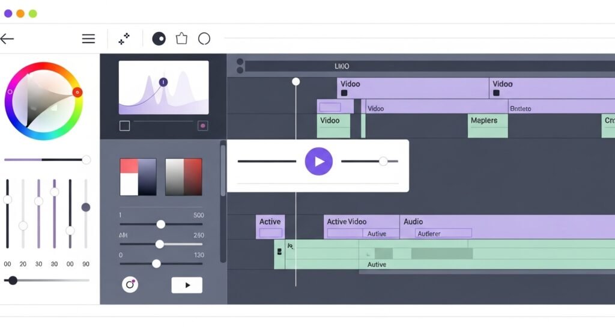Click the curve control point on the graph
615x336 pixels.
point(163,82)
